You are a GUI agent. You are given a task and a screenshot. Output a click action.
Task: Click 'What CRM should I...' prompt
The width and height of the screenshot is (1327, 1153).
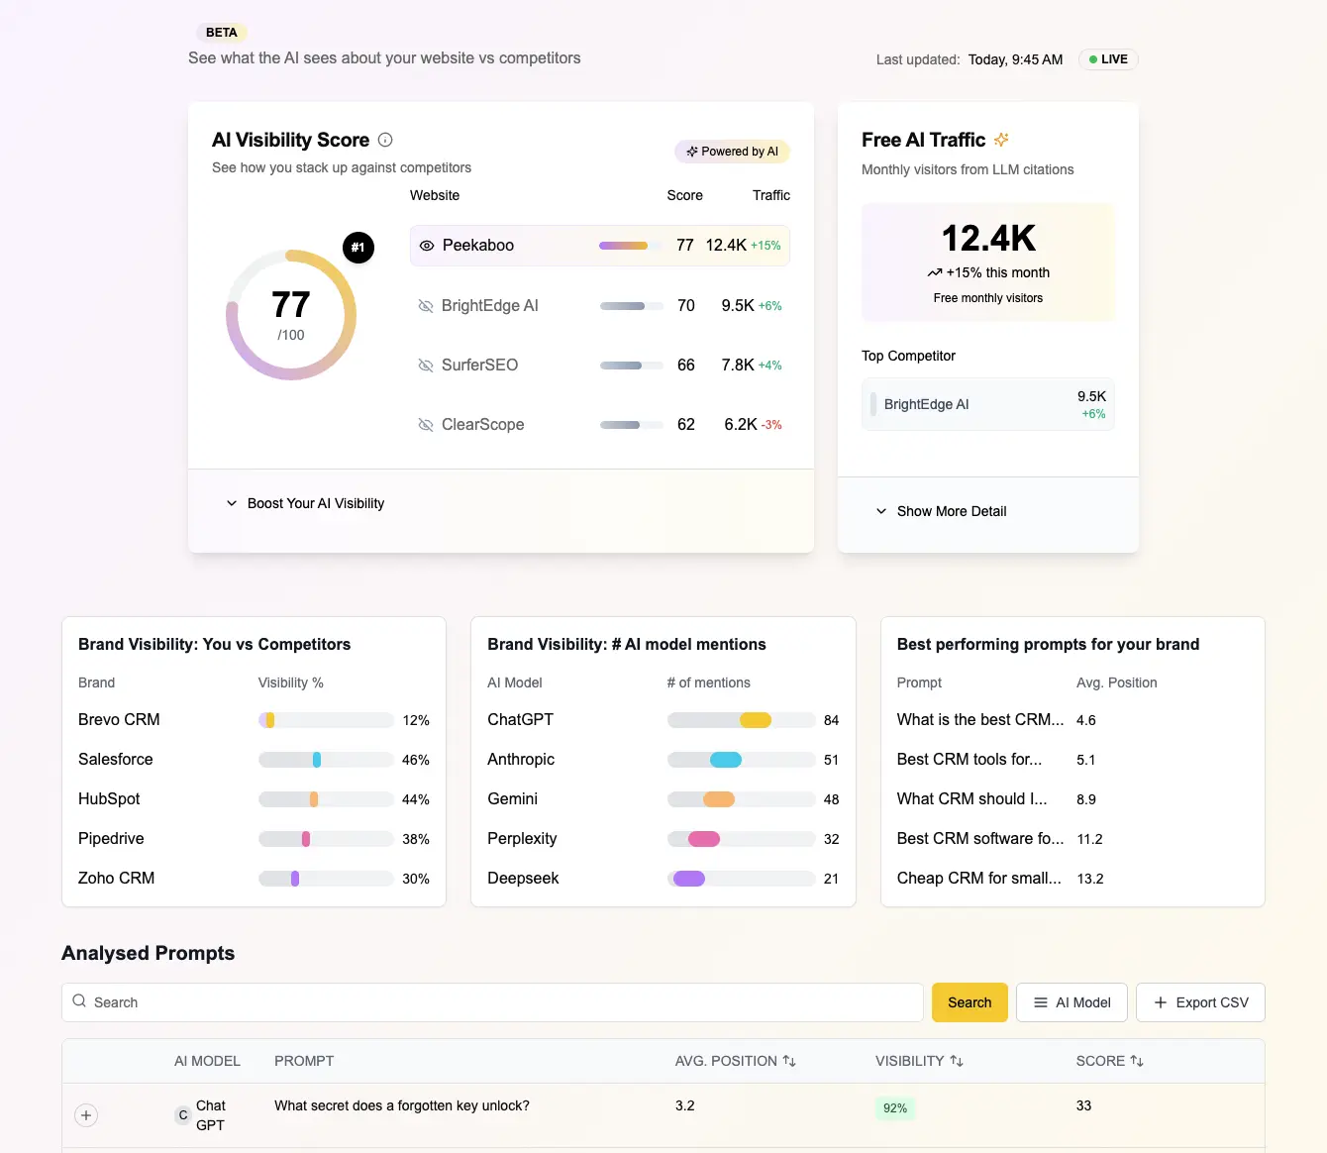971,799
